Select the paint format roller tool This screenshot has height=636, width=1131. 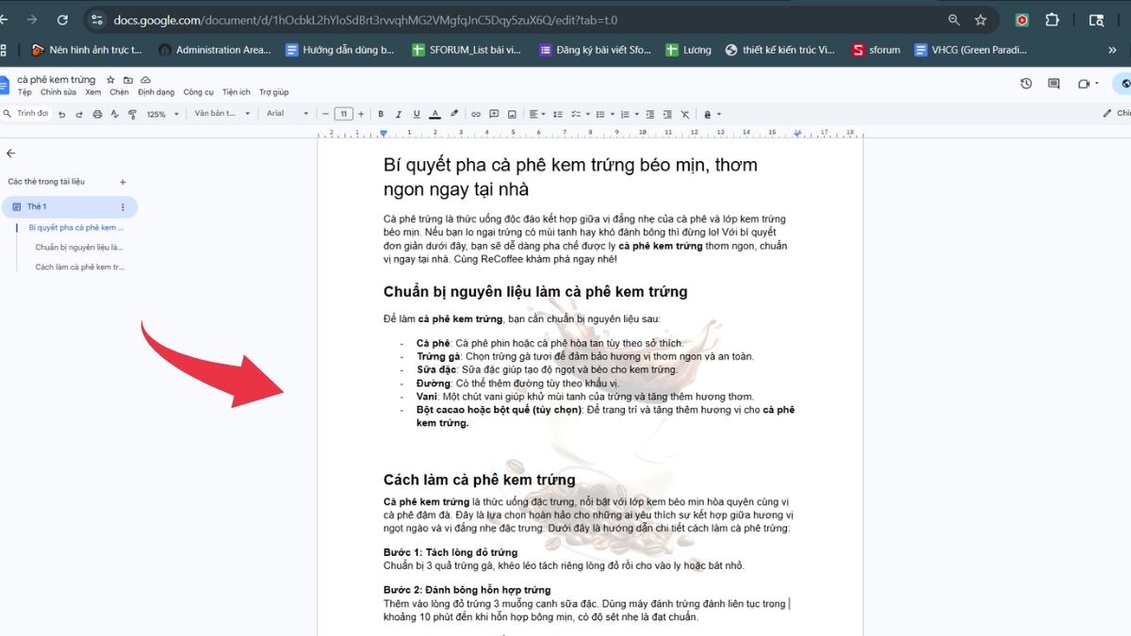131,114
